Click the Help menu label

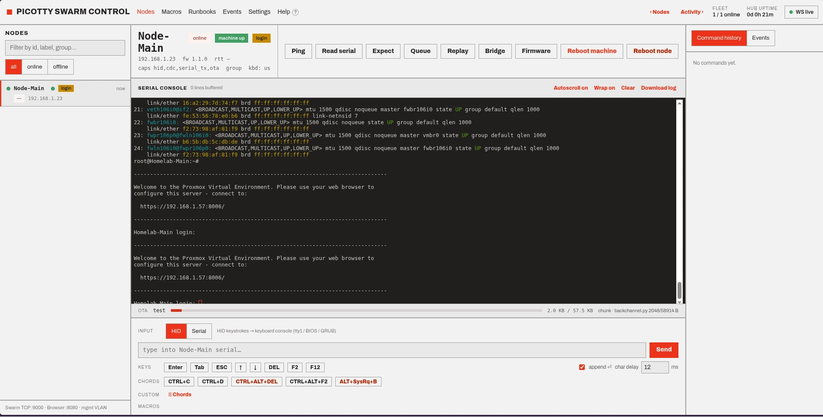tap(284, 12)
